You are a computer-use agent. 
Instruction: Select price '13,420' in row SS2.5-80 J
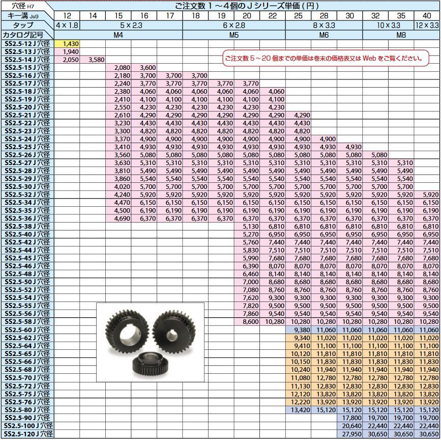tap(299, 410)
